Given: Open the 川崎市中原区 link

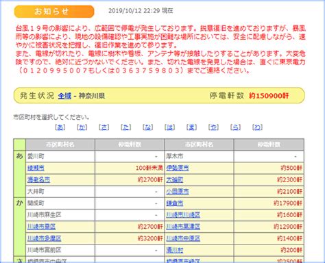Looking at the screenshot, I should coord(183,238).
